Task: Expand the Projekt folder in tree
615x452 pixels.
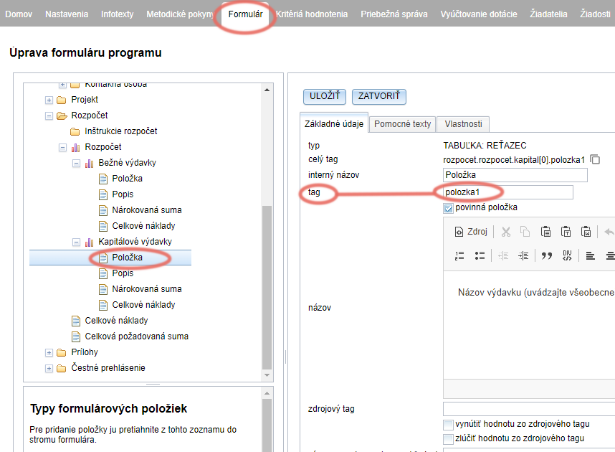Action: click(49, 100)
